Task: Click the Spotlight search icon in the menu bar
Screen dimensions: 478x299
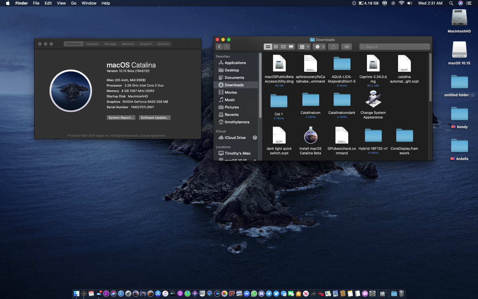Action: pos(451,3)
